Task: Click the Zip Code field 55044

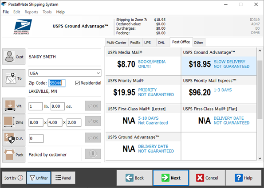Action: [x=57, y=83]
